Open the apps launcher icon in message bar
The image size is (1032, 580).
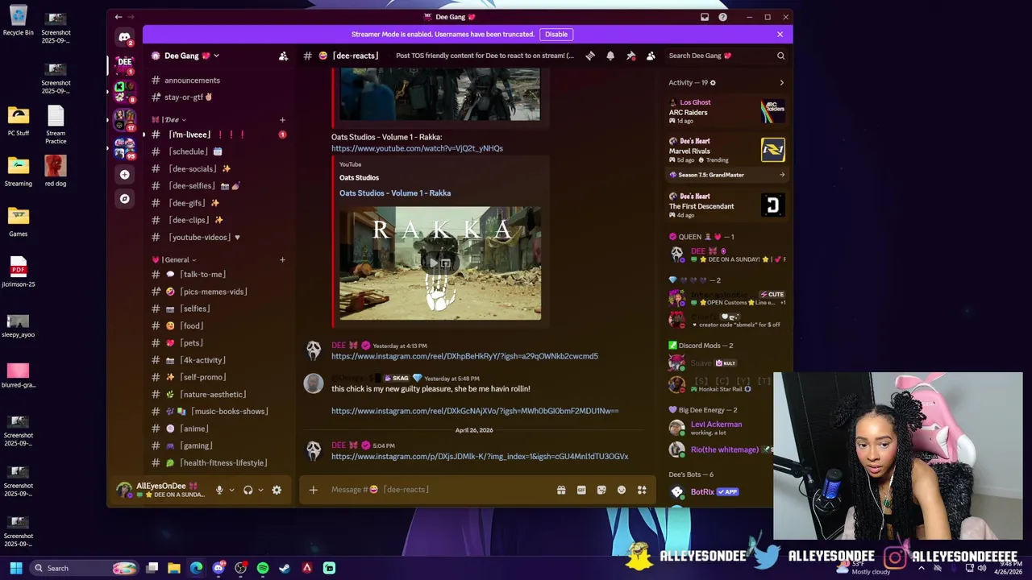pyautogui.click(x=642, y=490)
